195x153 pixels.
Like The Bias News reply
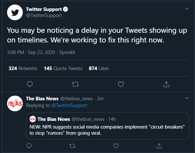(116, 146)
